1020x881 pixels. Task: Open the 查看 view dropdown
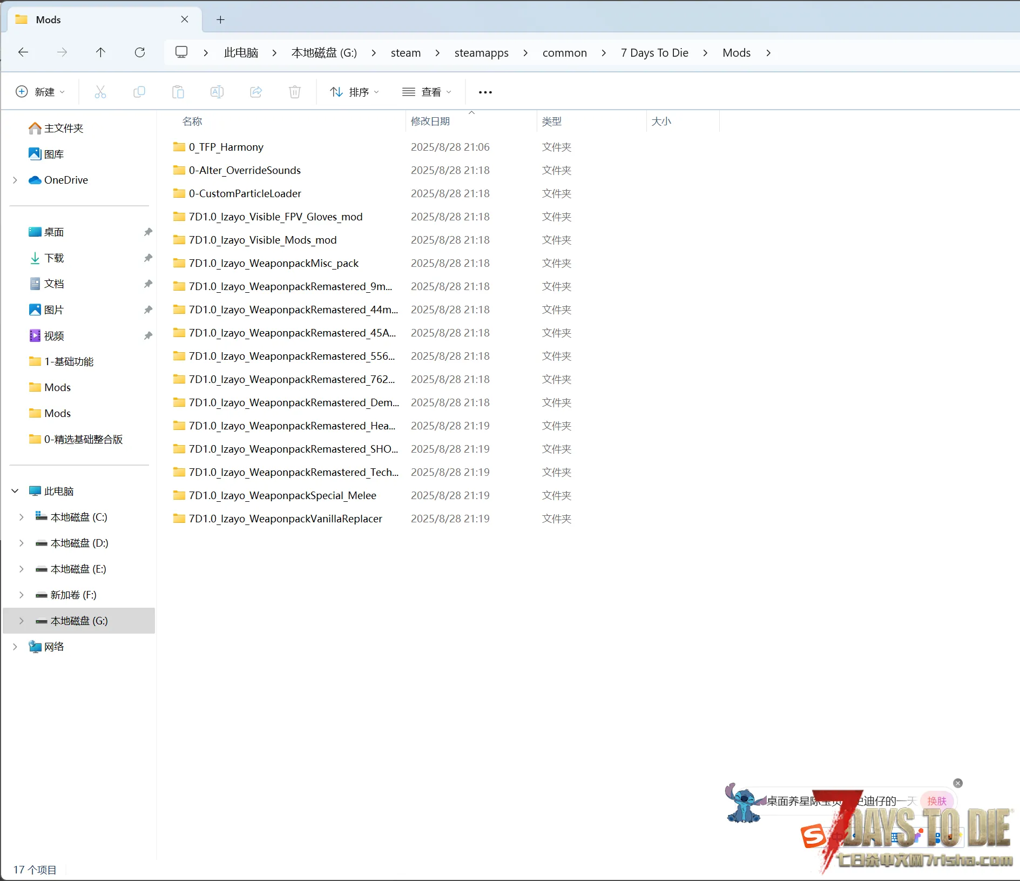pyautogui.click(x=427, y=92)
